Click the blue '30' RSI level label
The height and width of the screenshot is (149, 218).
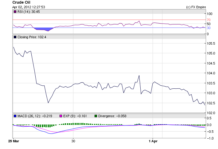(x=208, y=28)
